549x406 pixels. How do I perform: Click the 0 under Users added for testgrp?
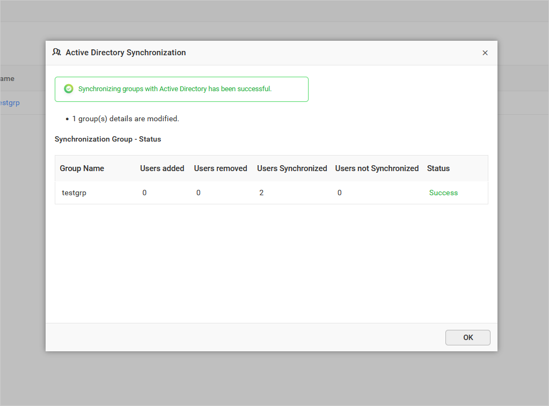[x=144, y=193]
